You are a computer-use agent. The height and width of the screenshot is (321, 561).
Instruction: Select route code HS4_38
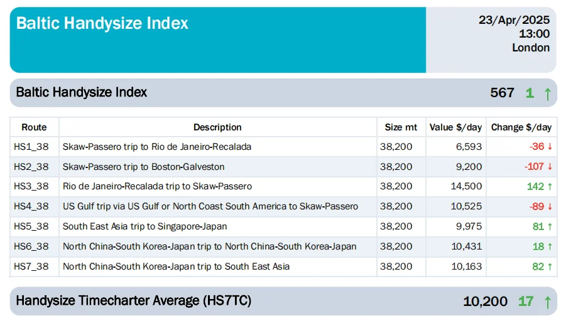[31, 206]
